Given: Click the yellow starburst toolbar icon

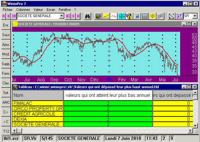Looking at the screenshot, I should click(152, 16).
